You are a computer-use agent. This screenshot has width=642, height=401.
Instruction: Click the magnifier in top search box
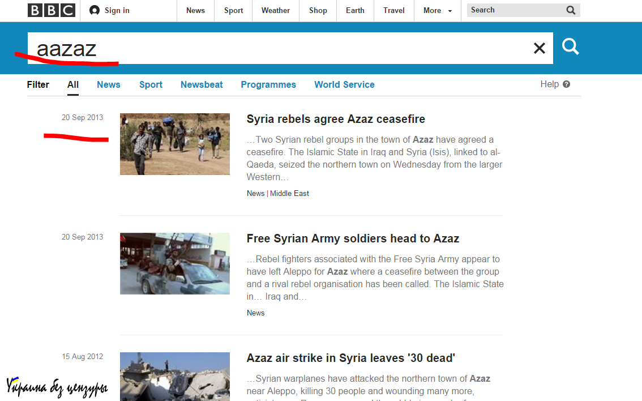coord(571,10)
